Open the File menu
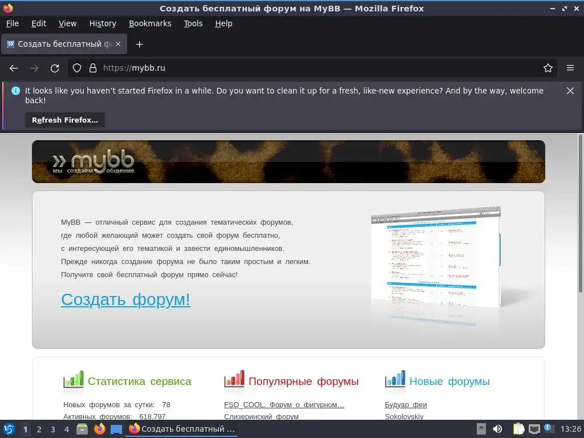The image size is (584, 438). [x=13, y=23]
